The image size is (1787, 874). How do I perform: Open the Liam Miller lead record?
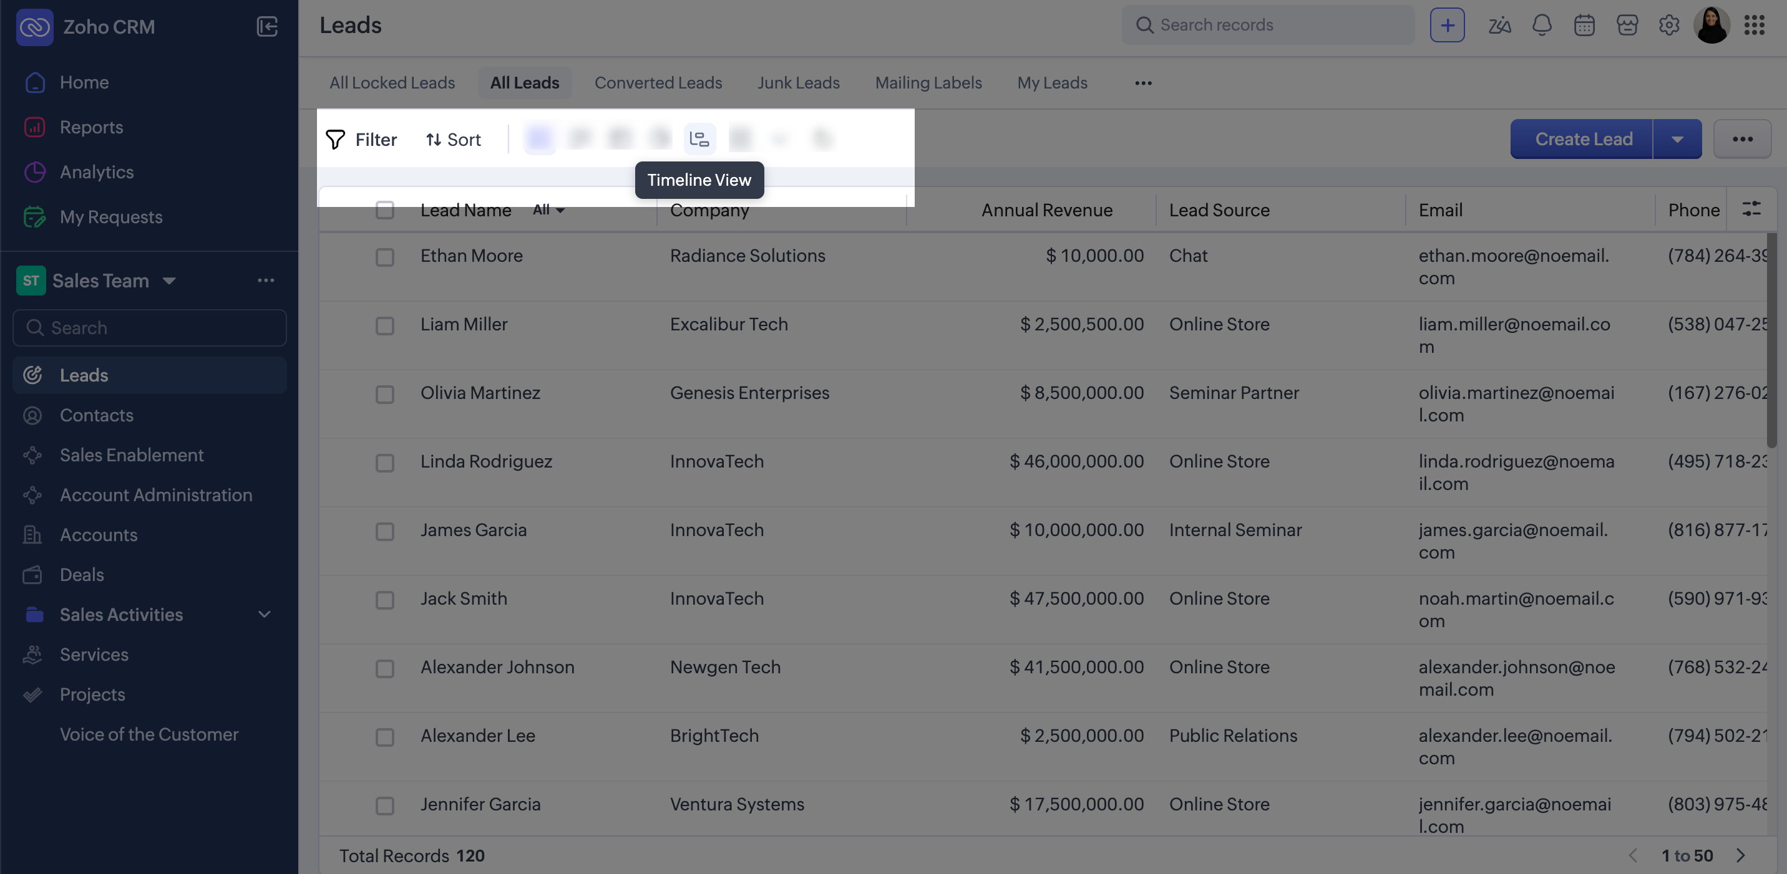tap(464, 324)
